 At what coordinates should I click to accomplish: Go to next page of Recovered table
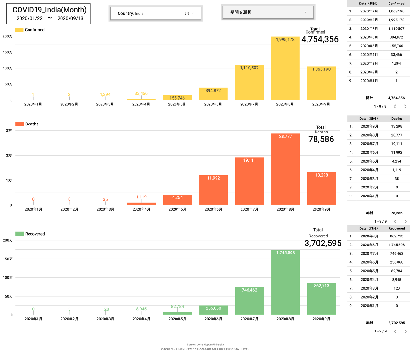406,332
